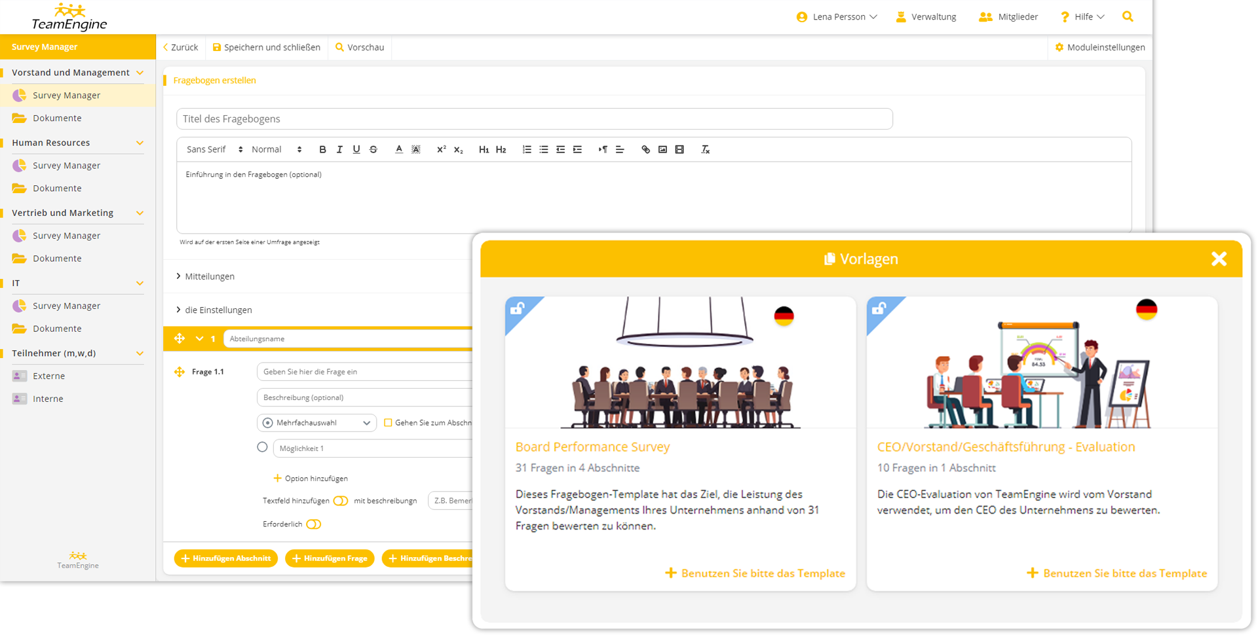The width and height of the screenshot is (1258, 635).
Task: Insert an image via toolbar icon
Action: pyautogui.click(x=662, y=150)
